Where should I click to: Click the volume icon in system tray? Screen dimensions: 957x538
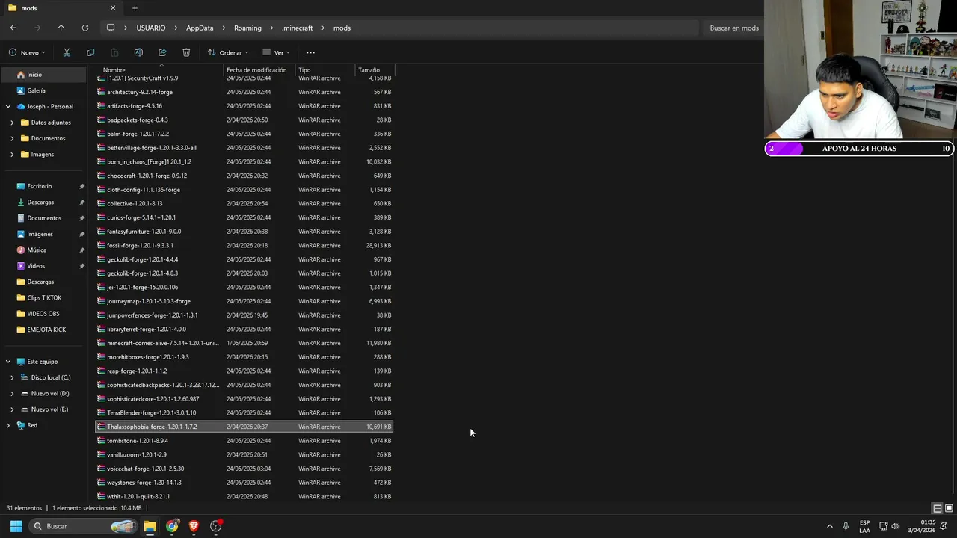click(896, 526)
